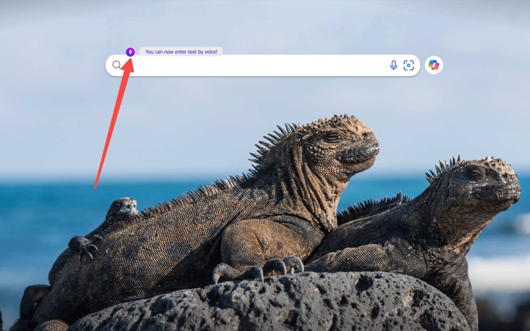Click the "You can now enter text by voice!" tooltip
The width and height of the screenshot is (530, 331).
(x=181, y=52)
